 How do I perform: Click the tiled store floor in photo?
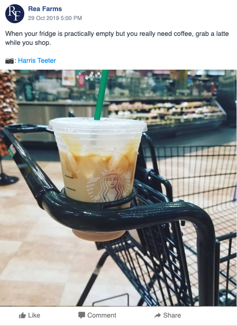coord(42,250)
